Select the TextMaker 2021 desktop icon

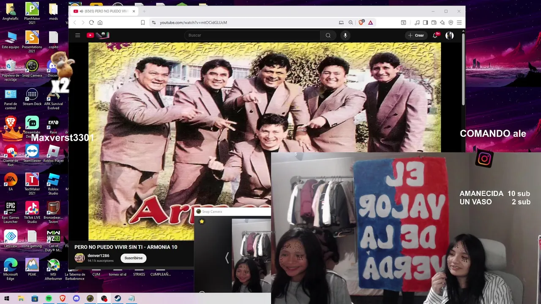point(32,184)
